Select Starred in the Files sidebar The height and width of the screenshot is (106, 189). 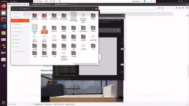pos(20,17)
